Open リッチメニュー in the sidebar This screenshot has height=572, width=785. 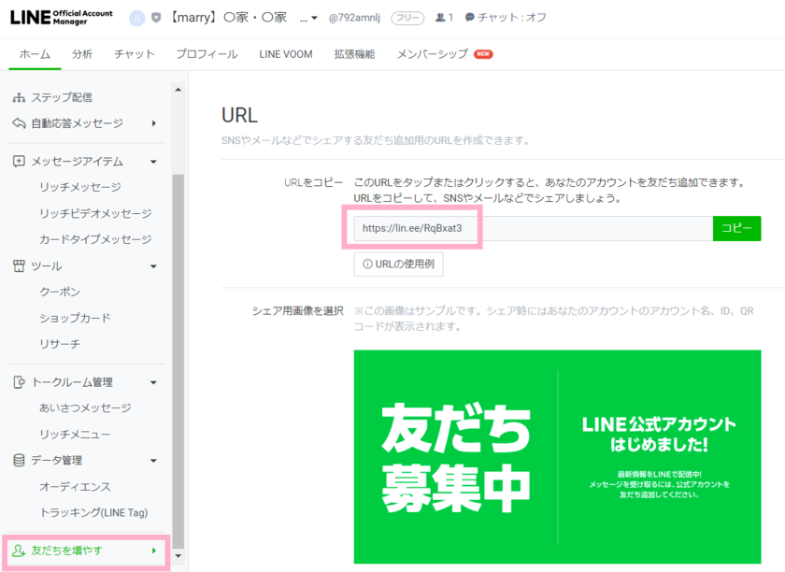point(75,435)
